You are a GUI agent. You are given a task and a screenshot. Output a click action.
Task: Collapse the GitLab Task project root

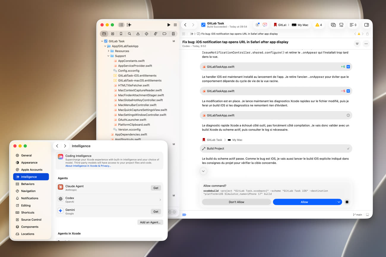102,41
